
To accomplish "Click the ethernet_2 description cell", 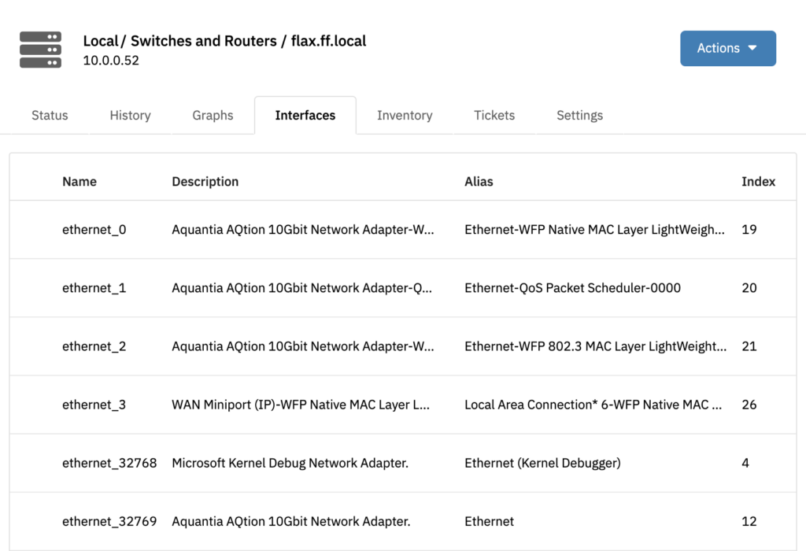I will click(x=303, y=346).
